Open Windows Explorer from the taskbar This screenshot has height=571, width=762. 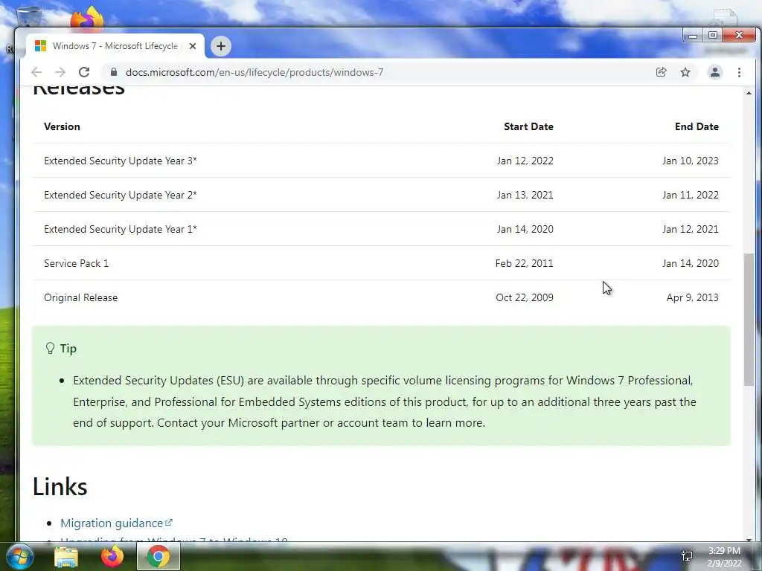tap(66, 556)
